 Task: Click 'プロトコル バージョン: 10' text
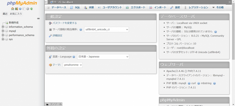[181, 44]
